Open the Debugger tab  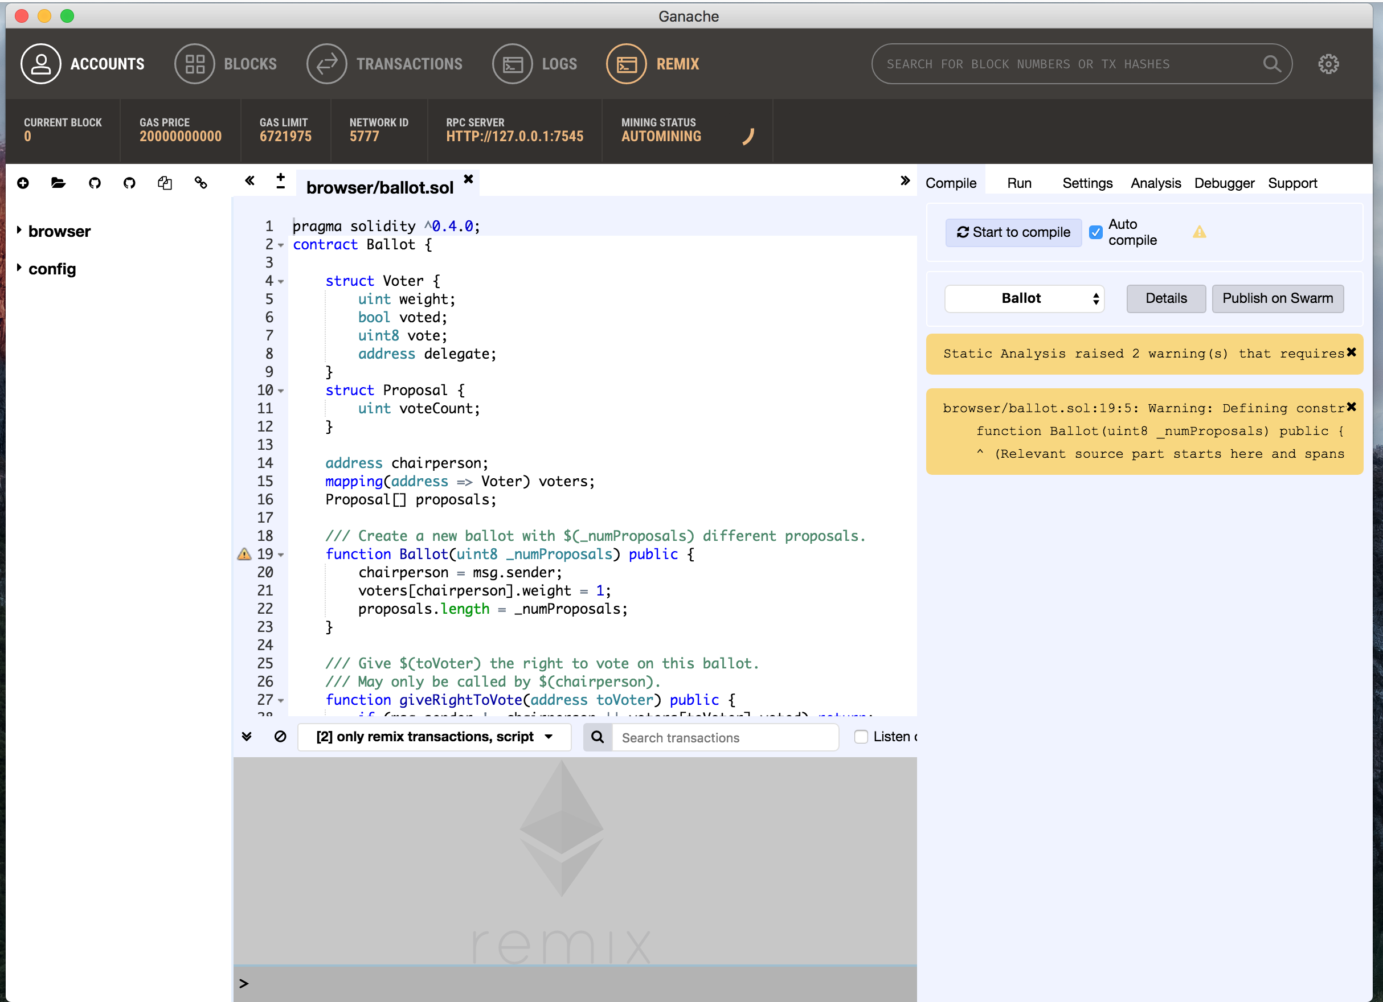pos(1224,183)
